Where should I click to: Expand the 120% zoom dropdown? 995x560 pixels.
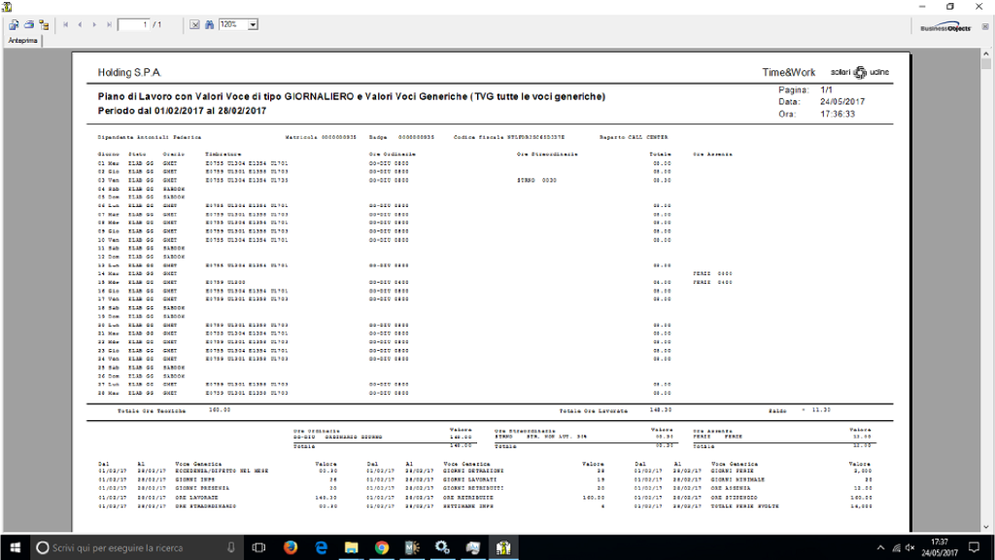click(x=253, y=24)
